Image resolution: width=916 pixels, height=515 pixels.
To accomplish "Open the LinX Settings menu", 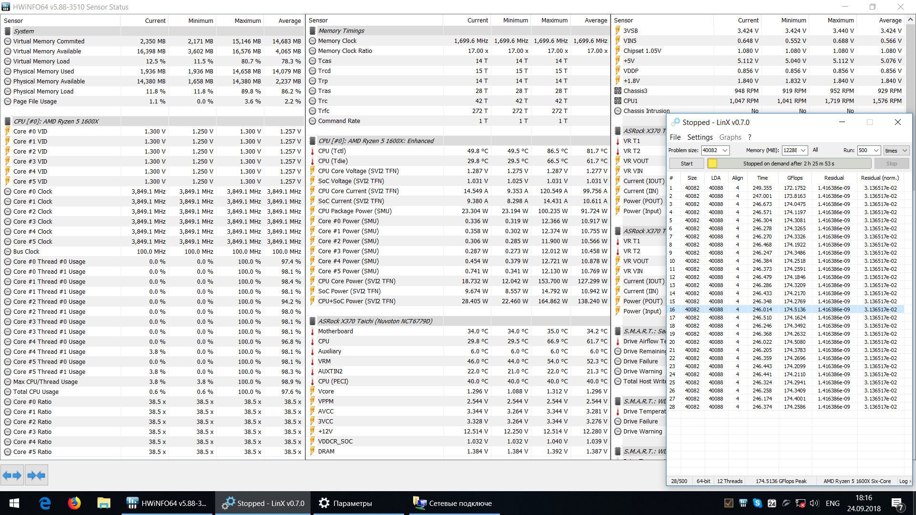I will [x=700, y=137].
